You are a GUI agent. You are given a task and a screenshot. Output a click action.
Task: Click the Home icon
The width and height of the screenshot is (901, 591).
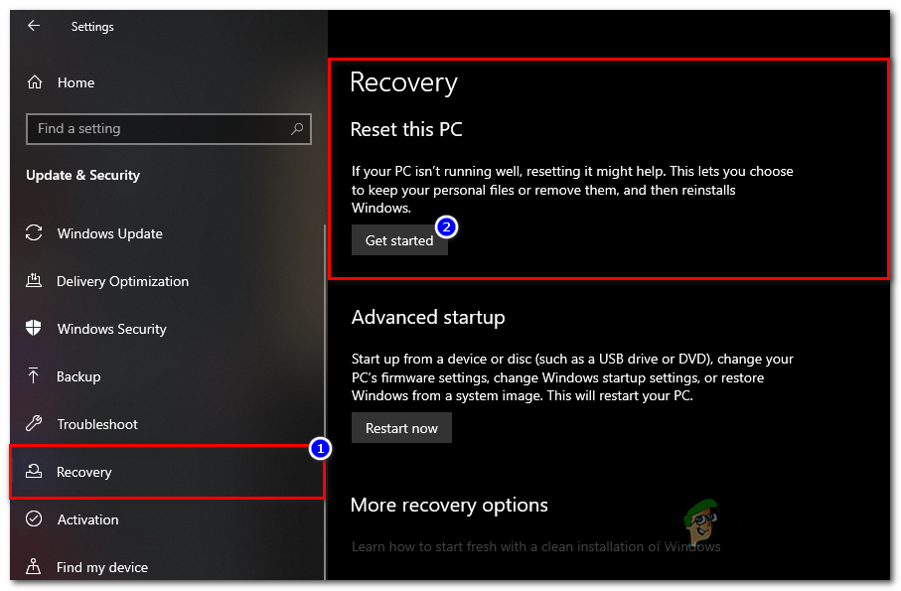point(34,82)
